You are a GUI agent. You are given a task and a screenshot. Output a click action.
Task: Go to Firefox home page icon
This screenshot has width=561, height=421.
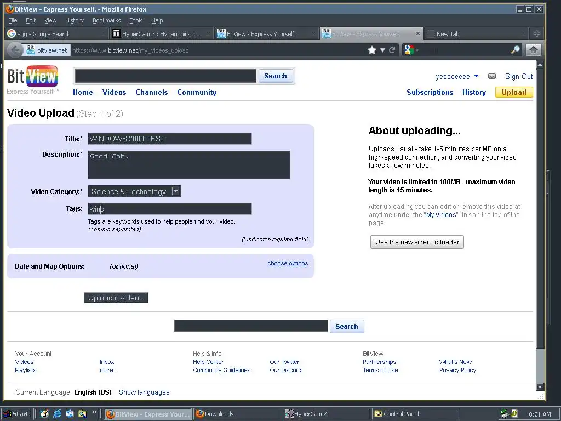tap(533, 50)
